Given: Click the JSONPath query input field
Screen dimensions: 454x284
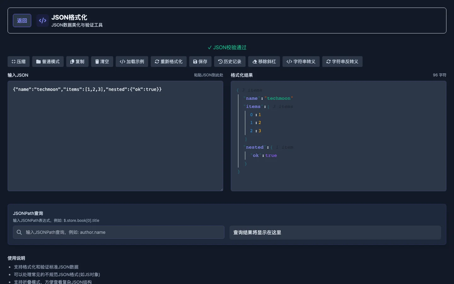Looking at the screenshot, I should coord(119,232).
